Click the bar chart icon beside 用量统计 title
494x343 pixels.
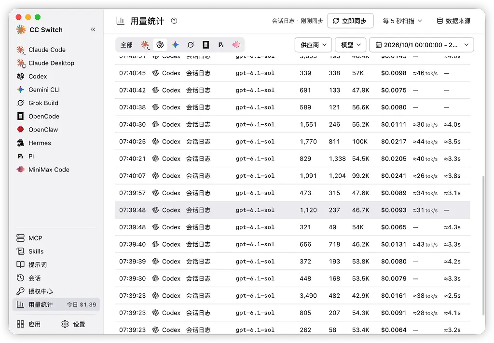pyautogui.click(x=120, y=21)
